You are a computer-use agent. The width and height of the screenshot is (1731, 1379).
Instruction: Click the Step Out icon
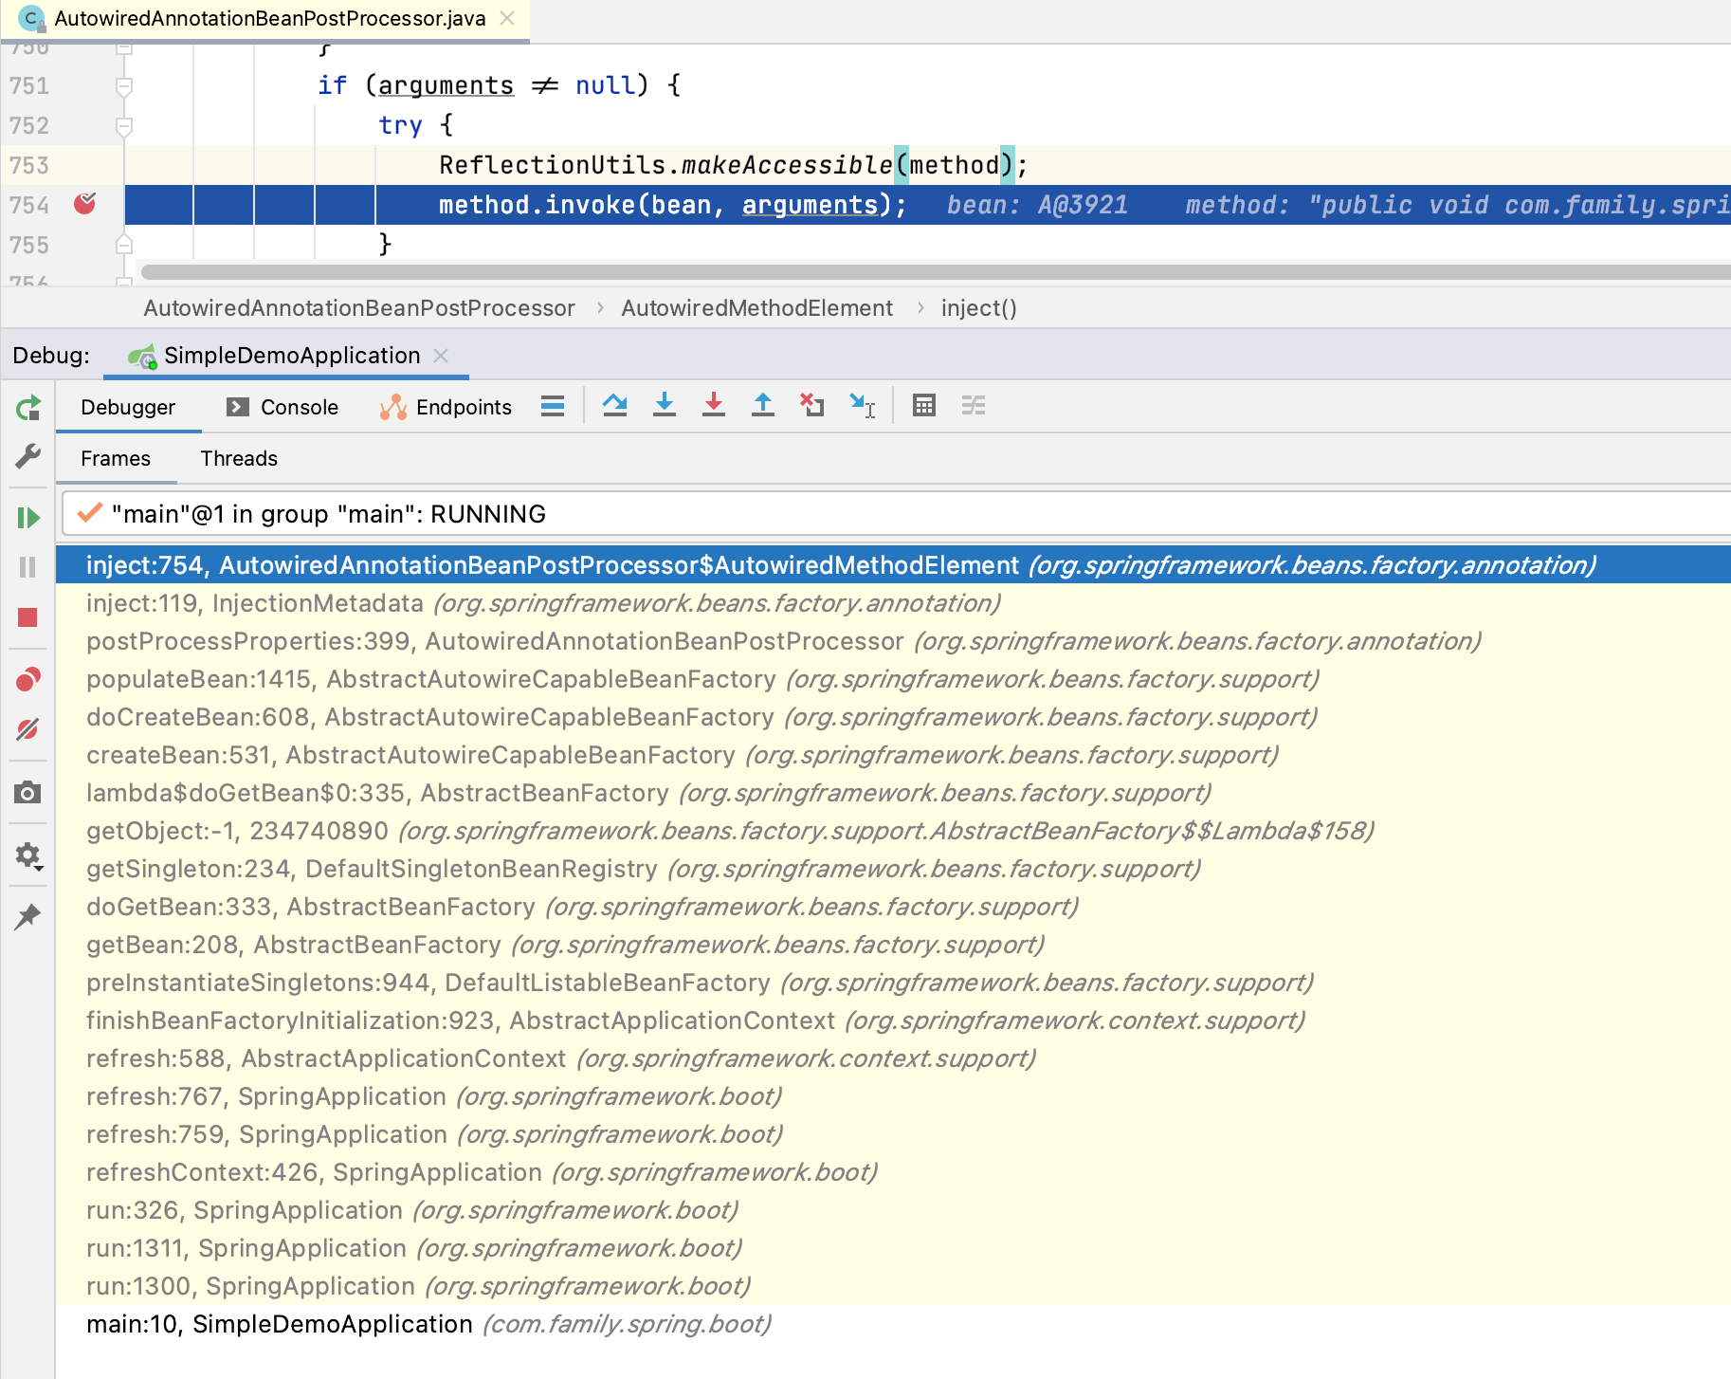[x=763, y=406]
